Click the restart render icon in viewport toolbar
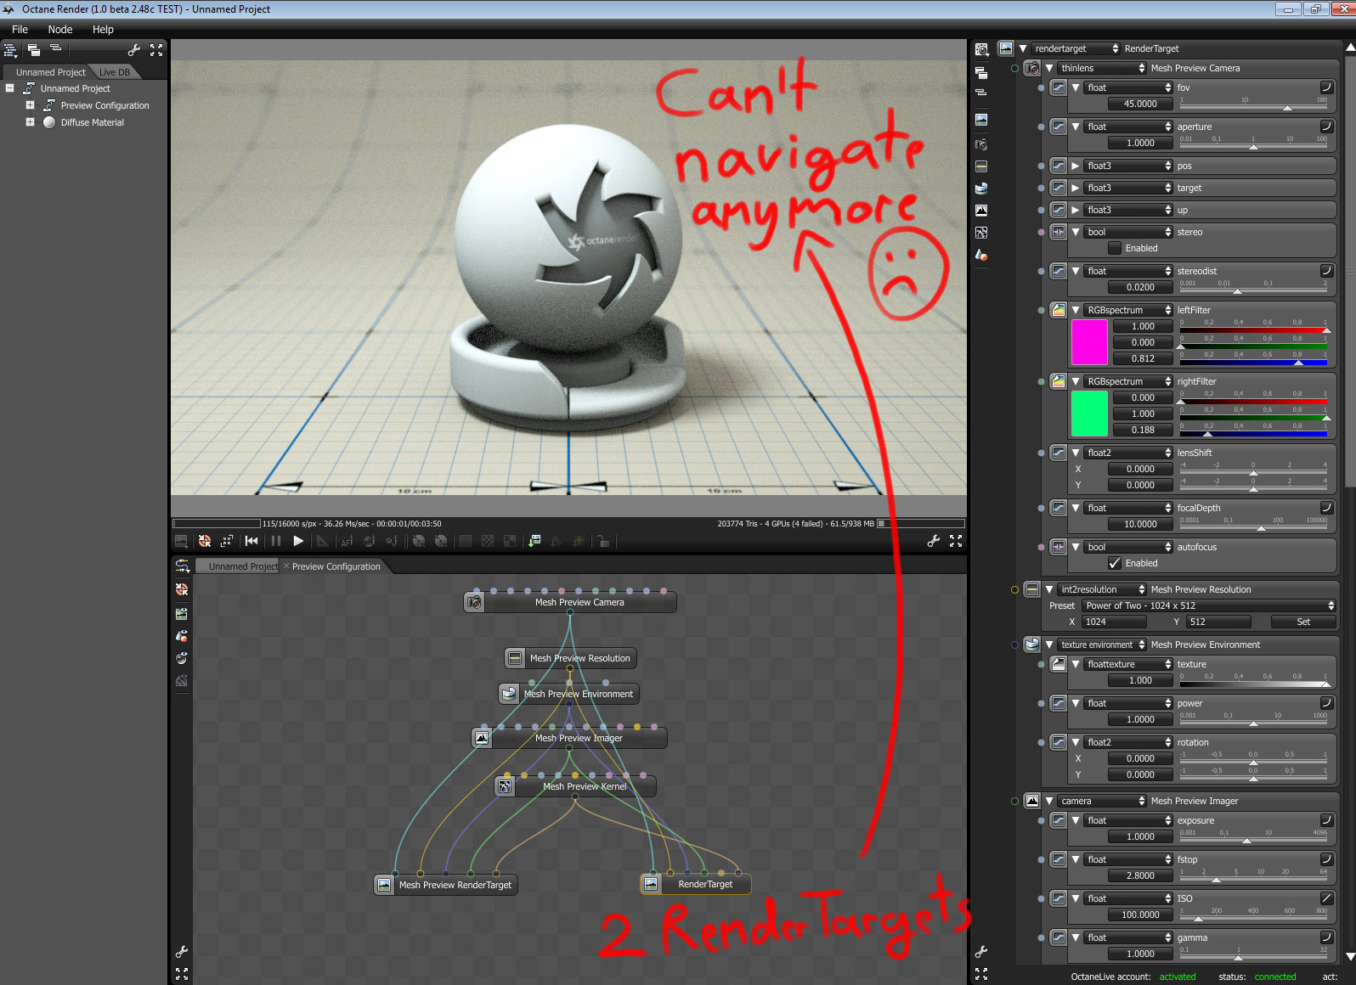The height and width of the screenshot is (985, 1356). pyautogui.click(x=205, y=541)
